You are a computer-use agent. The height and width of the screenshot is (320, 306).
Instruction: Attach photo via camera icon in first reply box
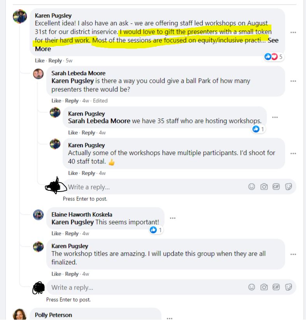tap(264, 186)
